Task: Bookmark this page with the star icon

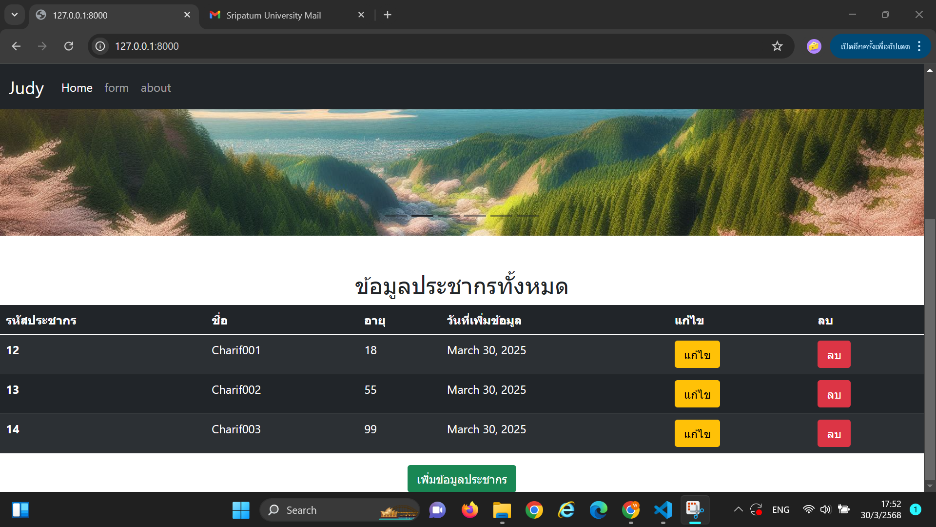Action: [777, 46]
